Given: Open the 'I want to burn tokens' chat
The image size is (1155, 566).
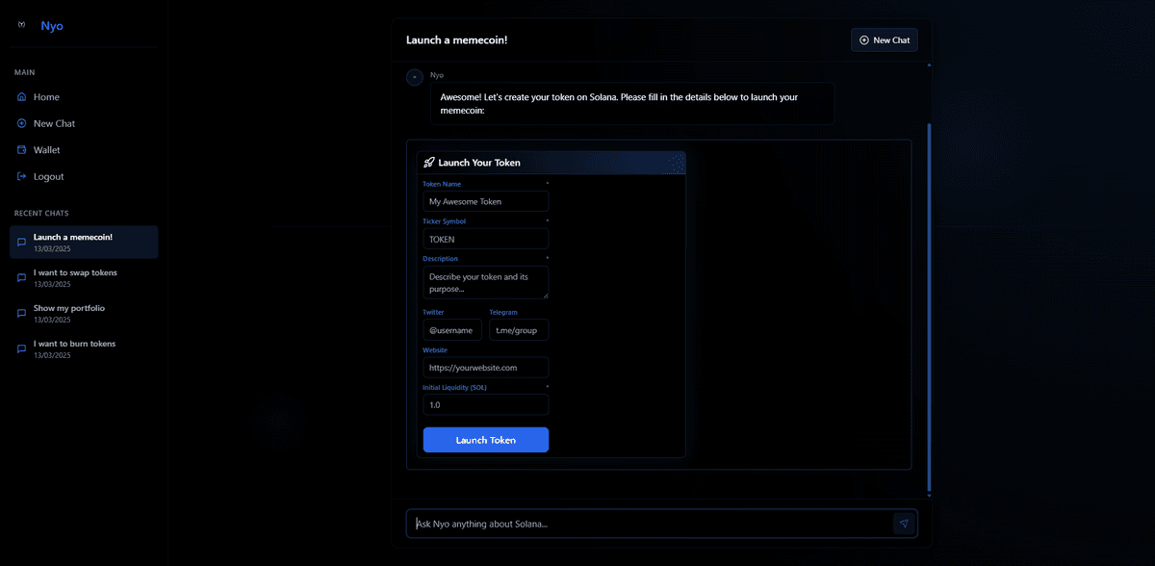Looking at the screenshot, I should [84, 349].
